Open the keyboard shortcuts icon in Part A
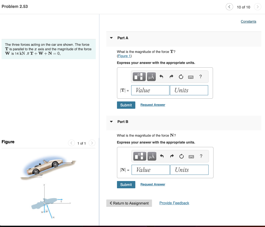 tap(190, 77)
